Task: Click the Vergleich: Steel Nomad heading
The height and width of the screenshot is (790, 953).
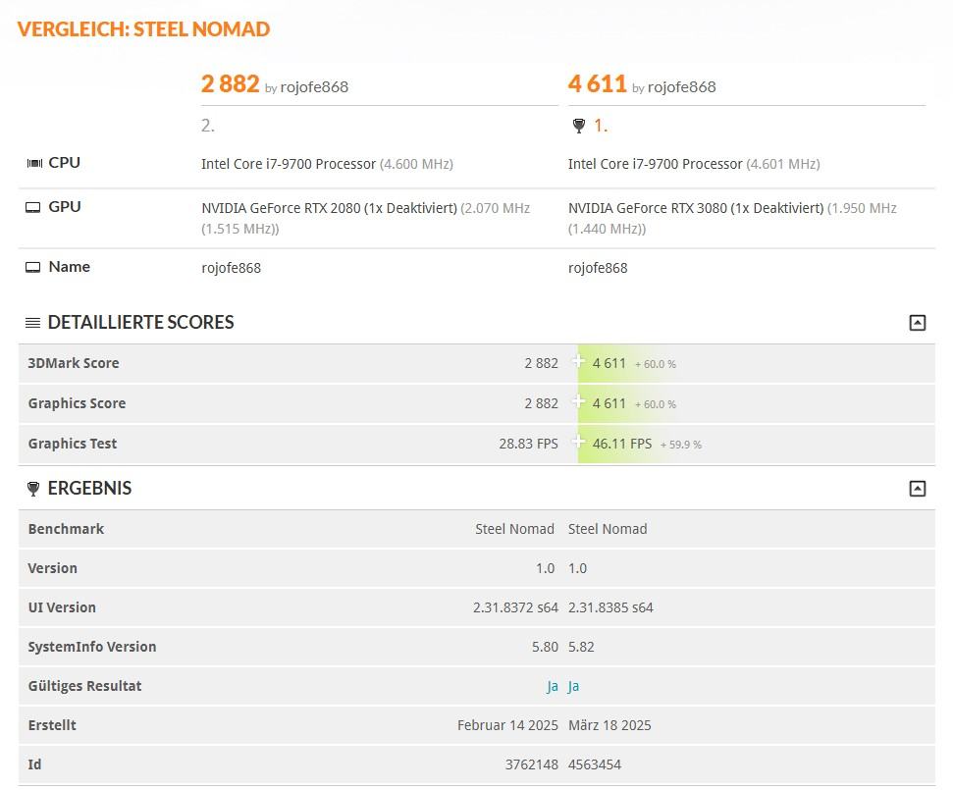Action: pos(143,29)
